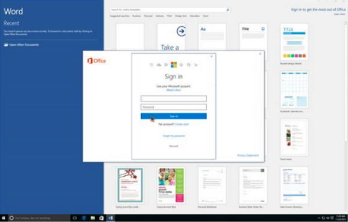Pick the Sales invoice template

click(294, 185)
